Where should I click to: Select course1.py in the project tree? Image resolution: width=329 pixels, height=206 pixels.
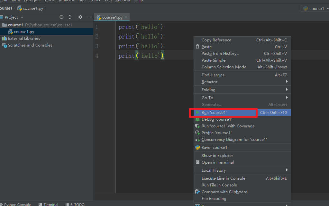coord(47,32)
